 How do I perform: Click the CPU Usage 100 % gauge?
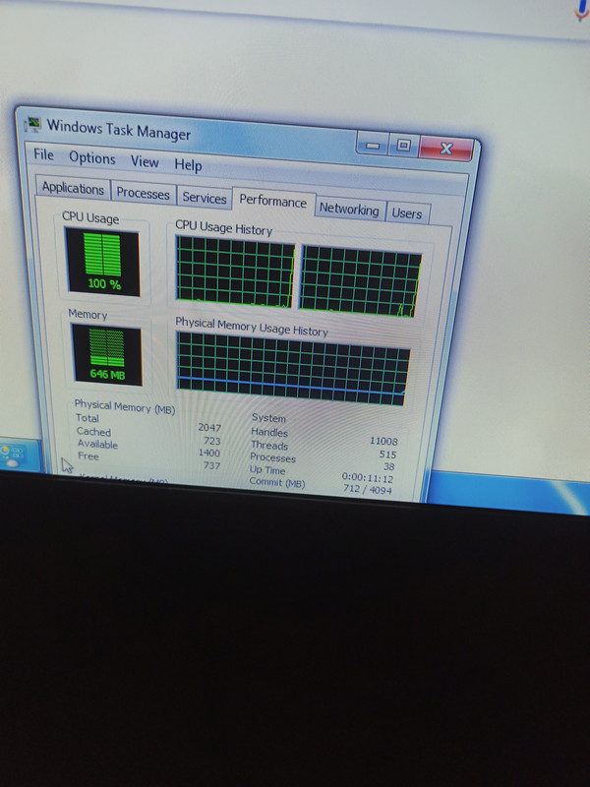(103, 262)
